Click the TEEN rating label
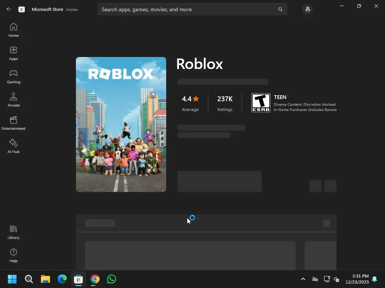The width and height of the screenshot is (385, 288). (280, 97)
